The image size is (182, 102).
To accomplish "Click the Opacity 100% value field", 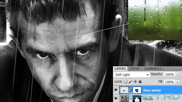I will click(x=169, y=74).
